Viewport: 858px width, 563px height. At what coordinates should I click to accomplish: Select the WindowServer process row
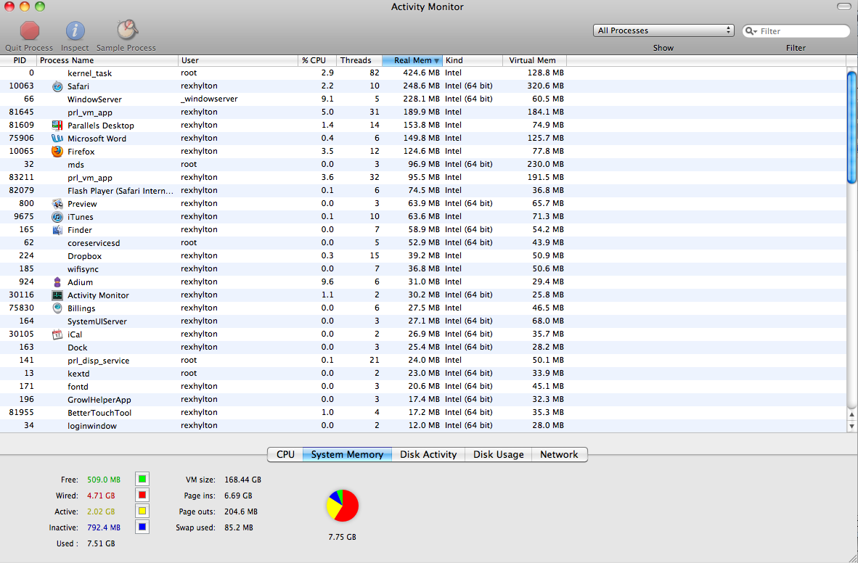pyautogui.click(x=423, y=99)
